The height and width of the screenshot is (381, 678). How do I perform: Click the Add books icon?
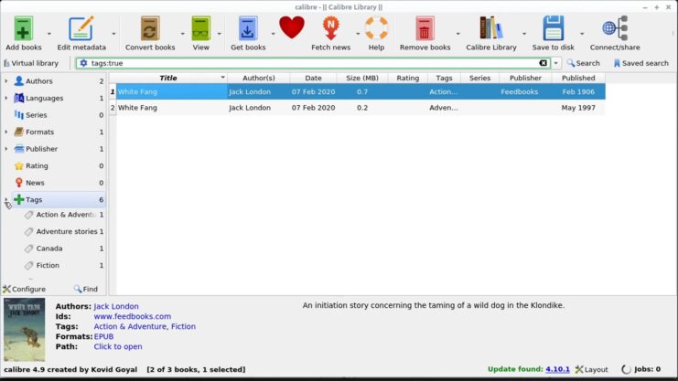[x=23, y=28]
